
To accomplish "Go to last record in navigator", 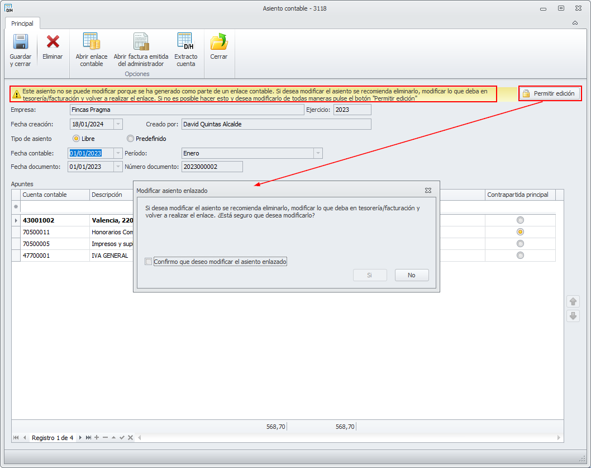I will pos(88,437).
